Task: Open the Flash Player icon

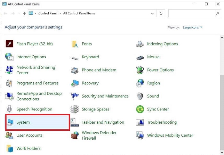Action: coord(9,44)
